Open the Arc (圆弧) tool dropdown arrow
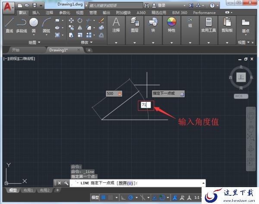This screenshot has width=259, height=204. pos(47,35)
